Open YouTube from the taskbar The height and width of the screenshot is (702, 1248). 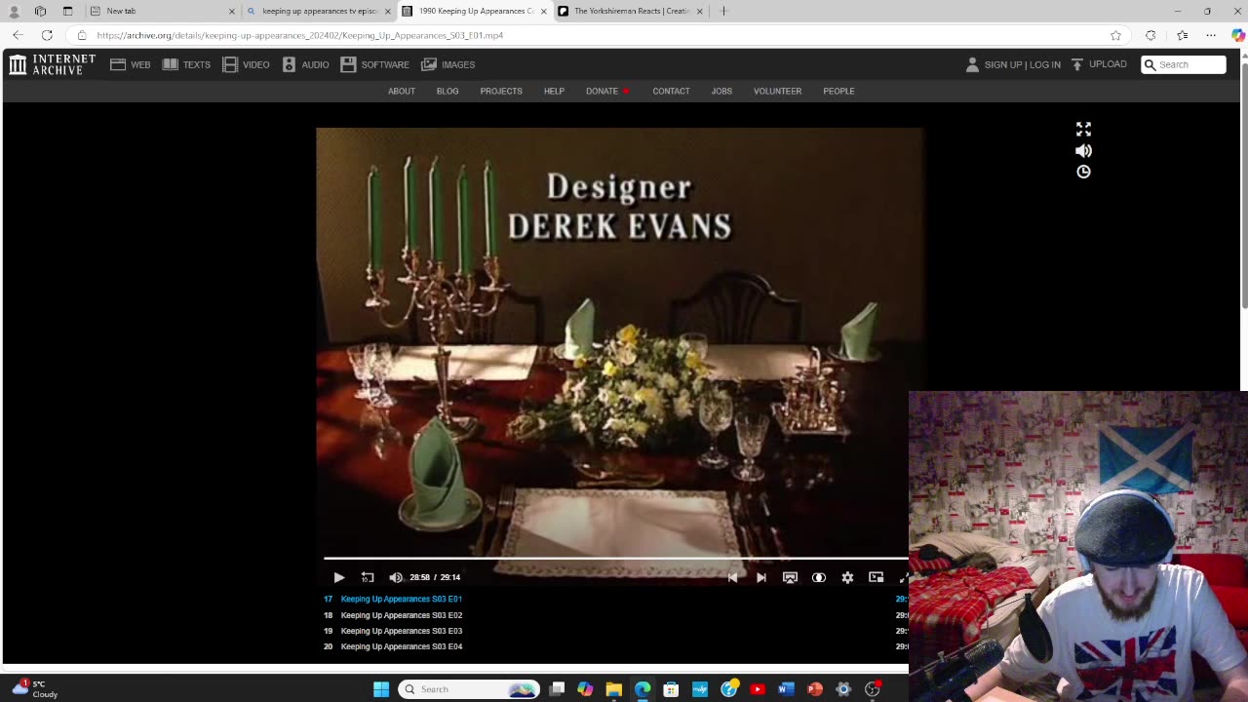pyautogui.click(x=758, y=689)
